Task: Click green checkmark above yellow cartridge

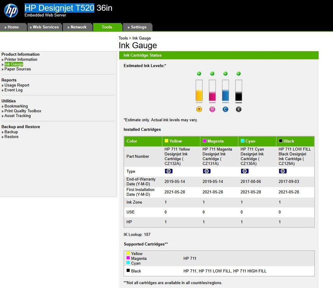Action: click(x=199, y=74)
